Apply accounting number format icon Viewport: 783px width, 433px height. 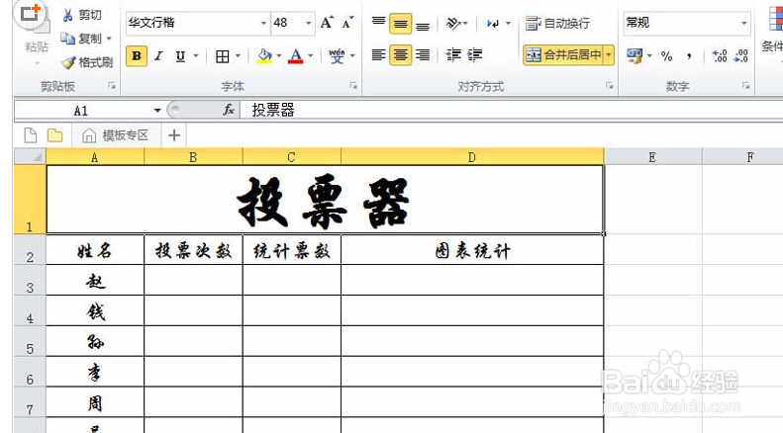(635, 56)
